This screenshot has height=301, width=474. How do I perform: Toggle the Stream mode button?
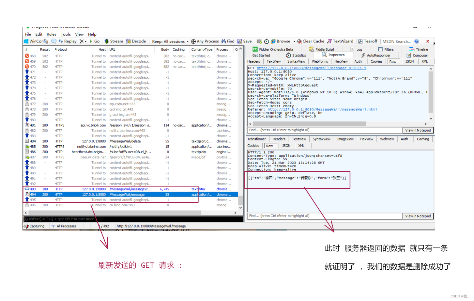pos(114,41)
